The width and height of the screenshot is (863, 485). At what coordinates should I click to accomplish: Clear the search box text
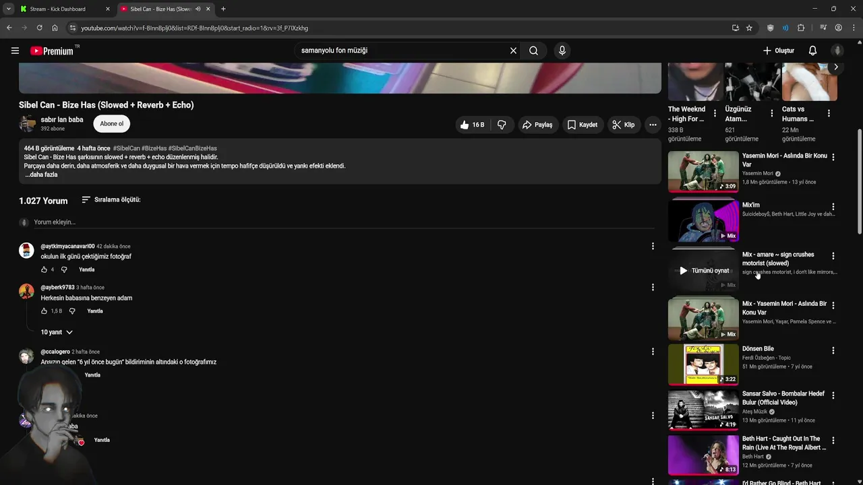[513, 51]
